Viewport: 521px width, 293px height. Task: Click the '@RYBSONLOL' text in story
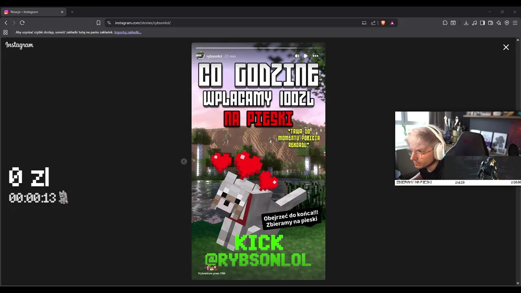tap(258, 260)
